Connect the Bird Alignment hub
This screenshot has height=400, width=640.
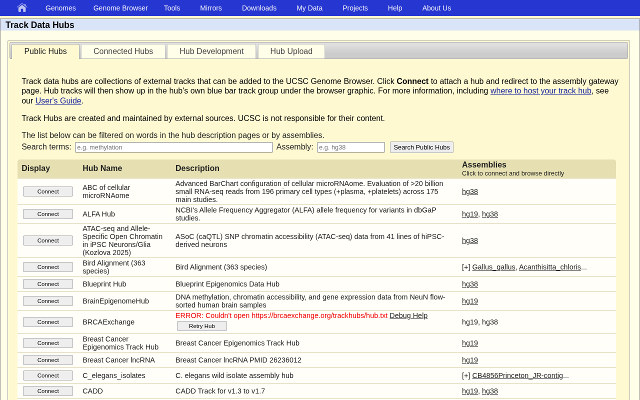(x=48, y=267)
